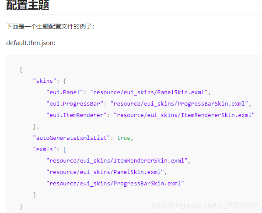Click the final closing curly brace

tap(21, 206)
